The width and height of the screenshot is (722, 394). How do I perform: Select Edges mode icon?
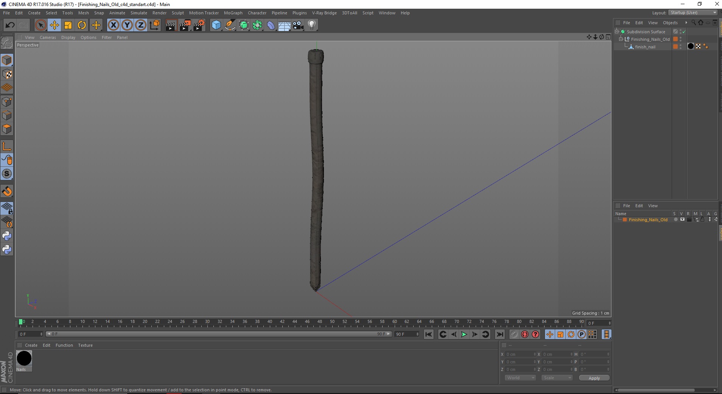[x=7, y=115]
